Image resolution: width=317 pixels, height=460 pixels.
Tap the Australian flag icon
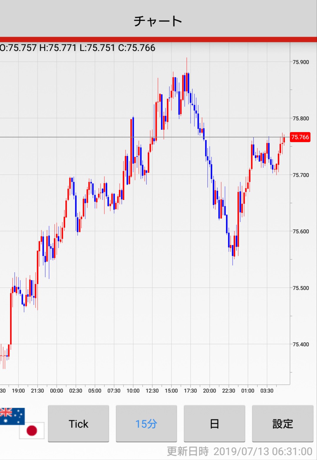pos(12,416)
